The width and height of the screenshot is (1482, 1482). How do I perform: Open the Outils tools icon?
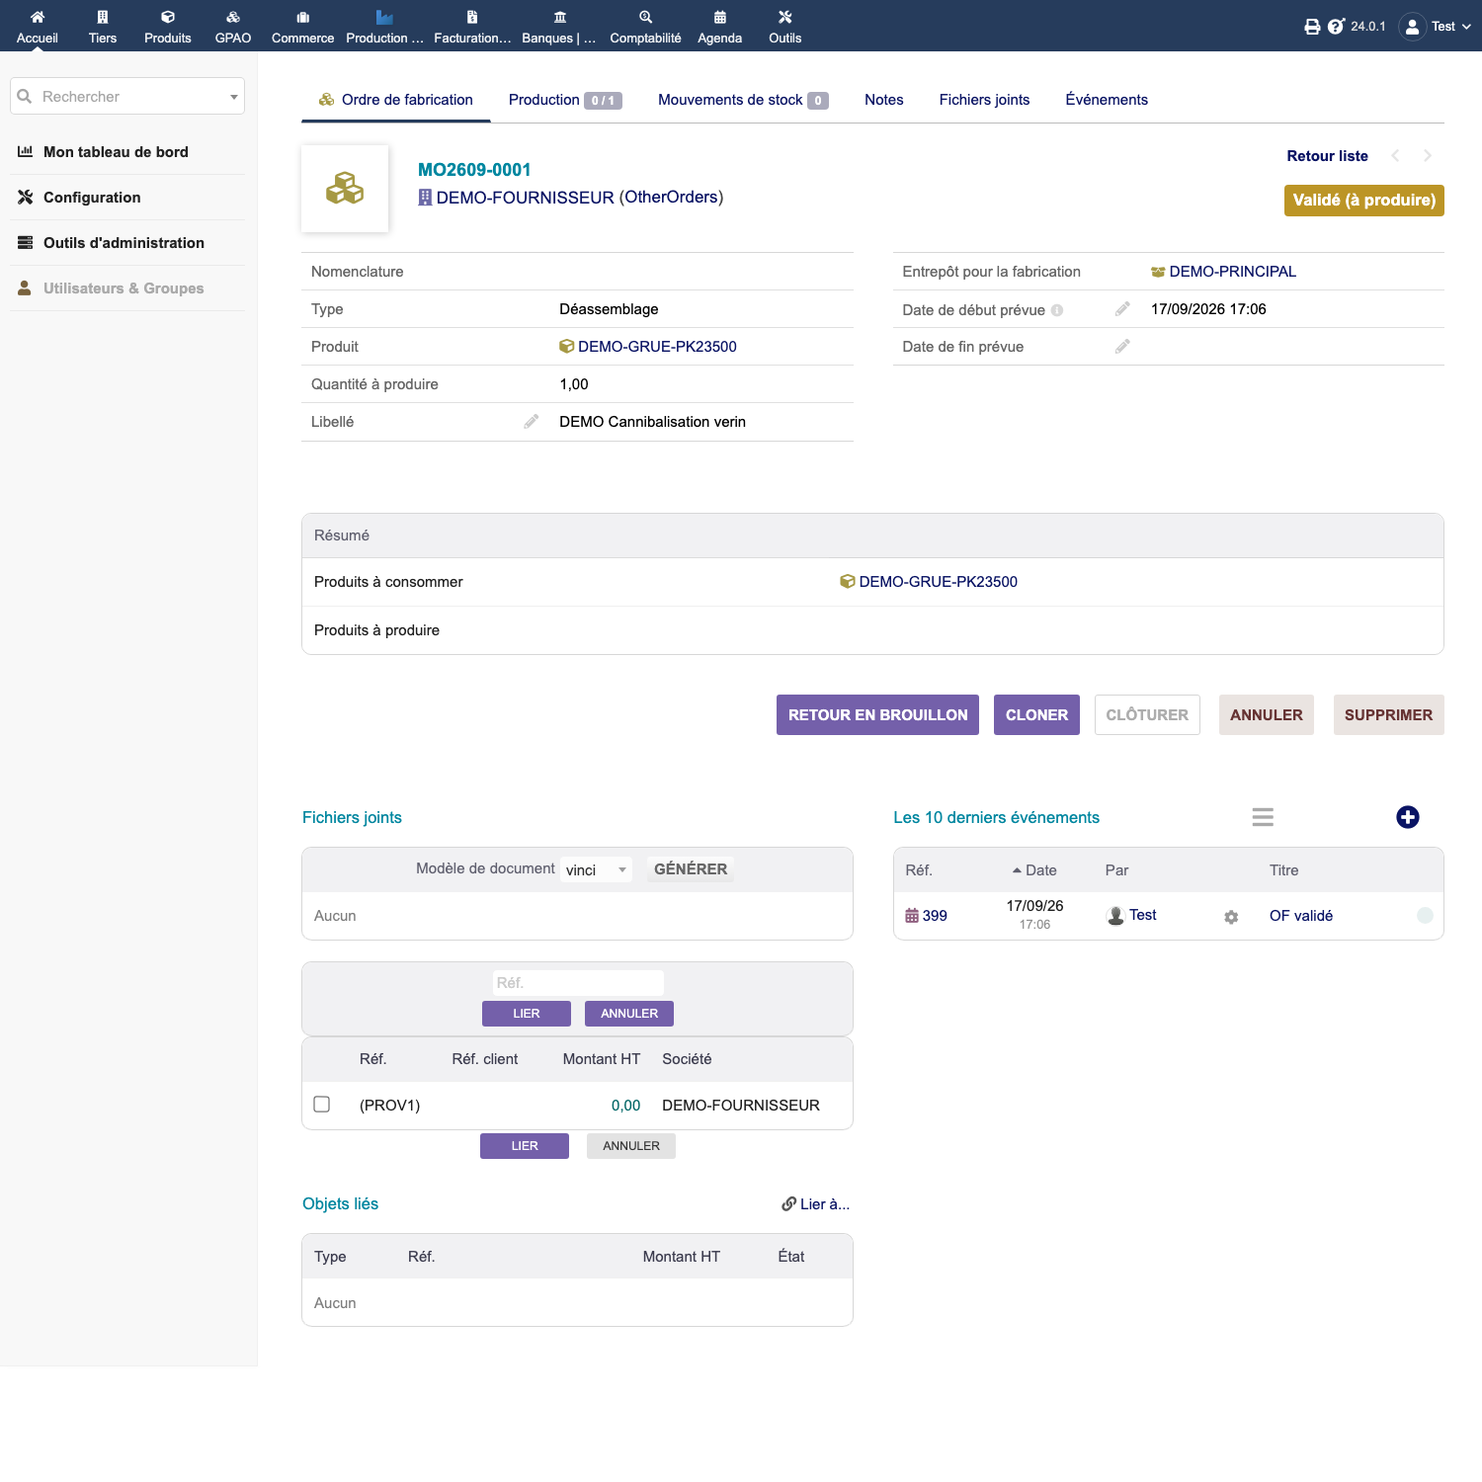coord(785,17)
